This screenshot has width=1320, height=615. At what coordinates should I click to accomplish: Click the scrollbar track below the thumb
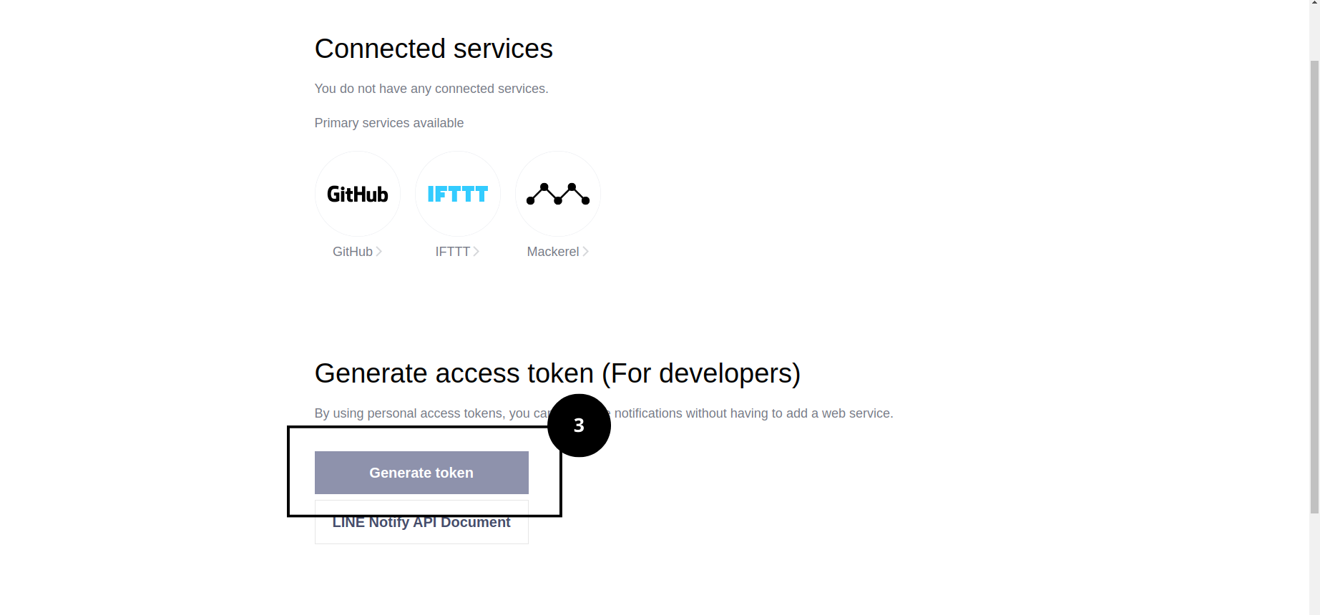pos(1314,565)
